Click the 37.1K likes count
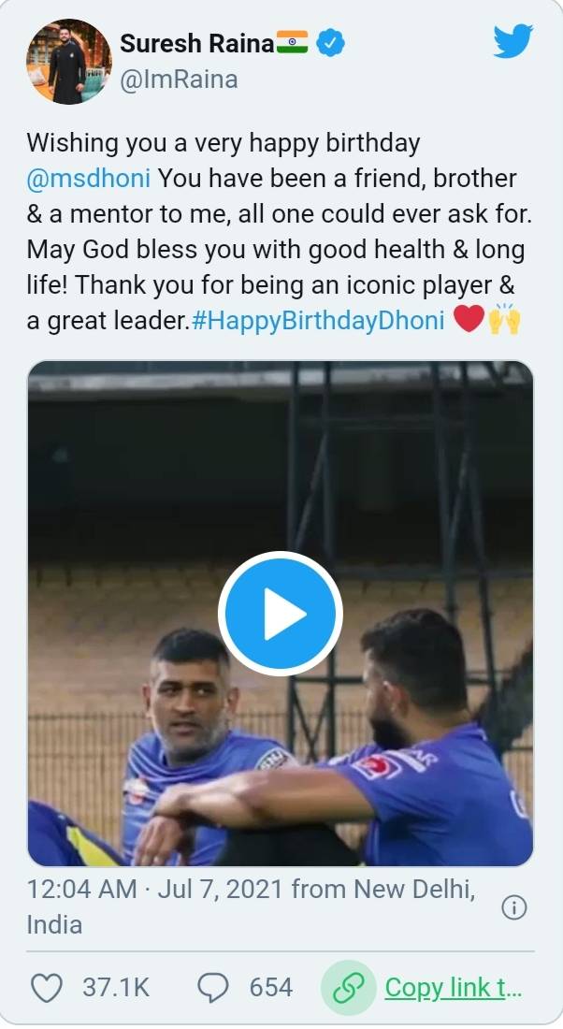This screenshot has height=1029, width=563. (115, 987)
